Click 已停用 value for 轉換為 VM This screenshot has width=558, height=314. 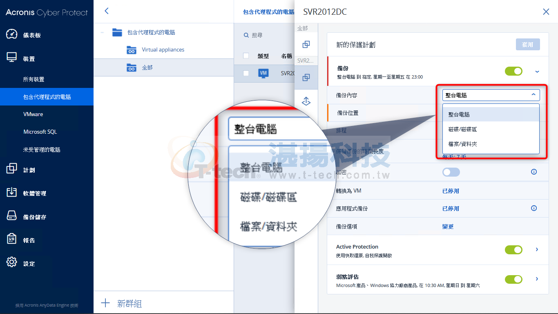[451, 191]
